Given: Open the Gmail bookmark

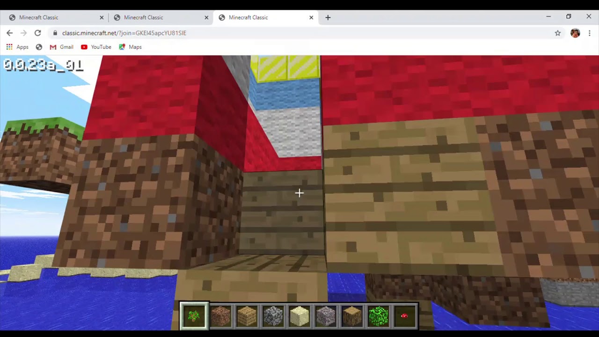Looking at the screenshot, I should [x=61, y=47].
